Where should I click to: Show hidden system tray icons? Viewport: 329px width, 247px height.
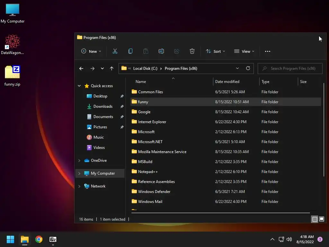click(x=272, y=239)
